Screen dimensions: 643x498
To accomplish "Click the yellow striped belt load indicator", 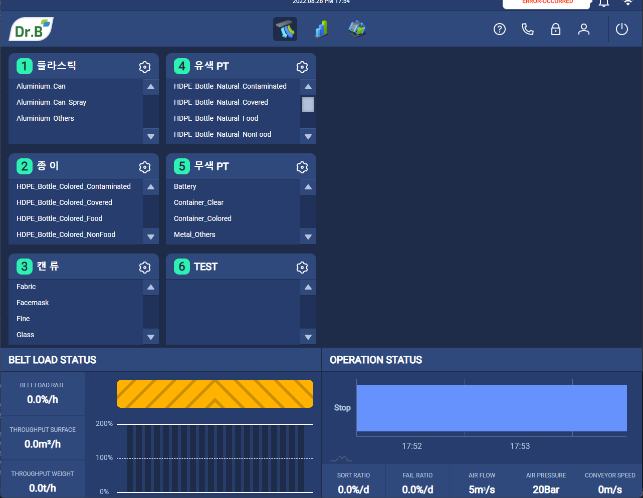I will click(x=215, y=394).
